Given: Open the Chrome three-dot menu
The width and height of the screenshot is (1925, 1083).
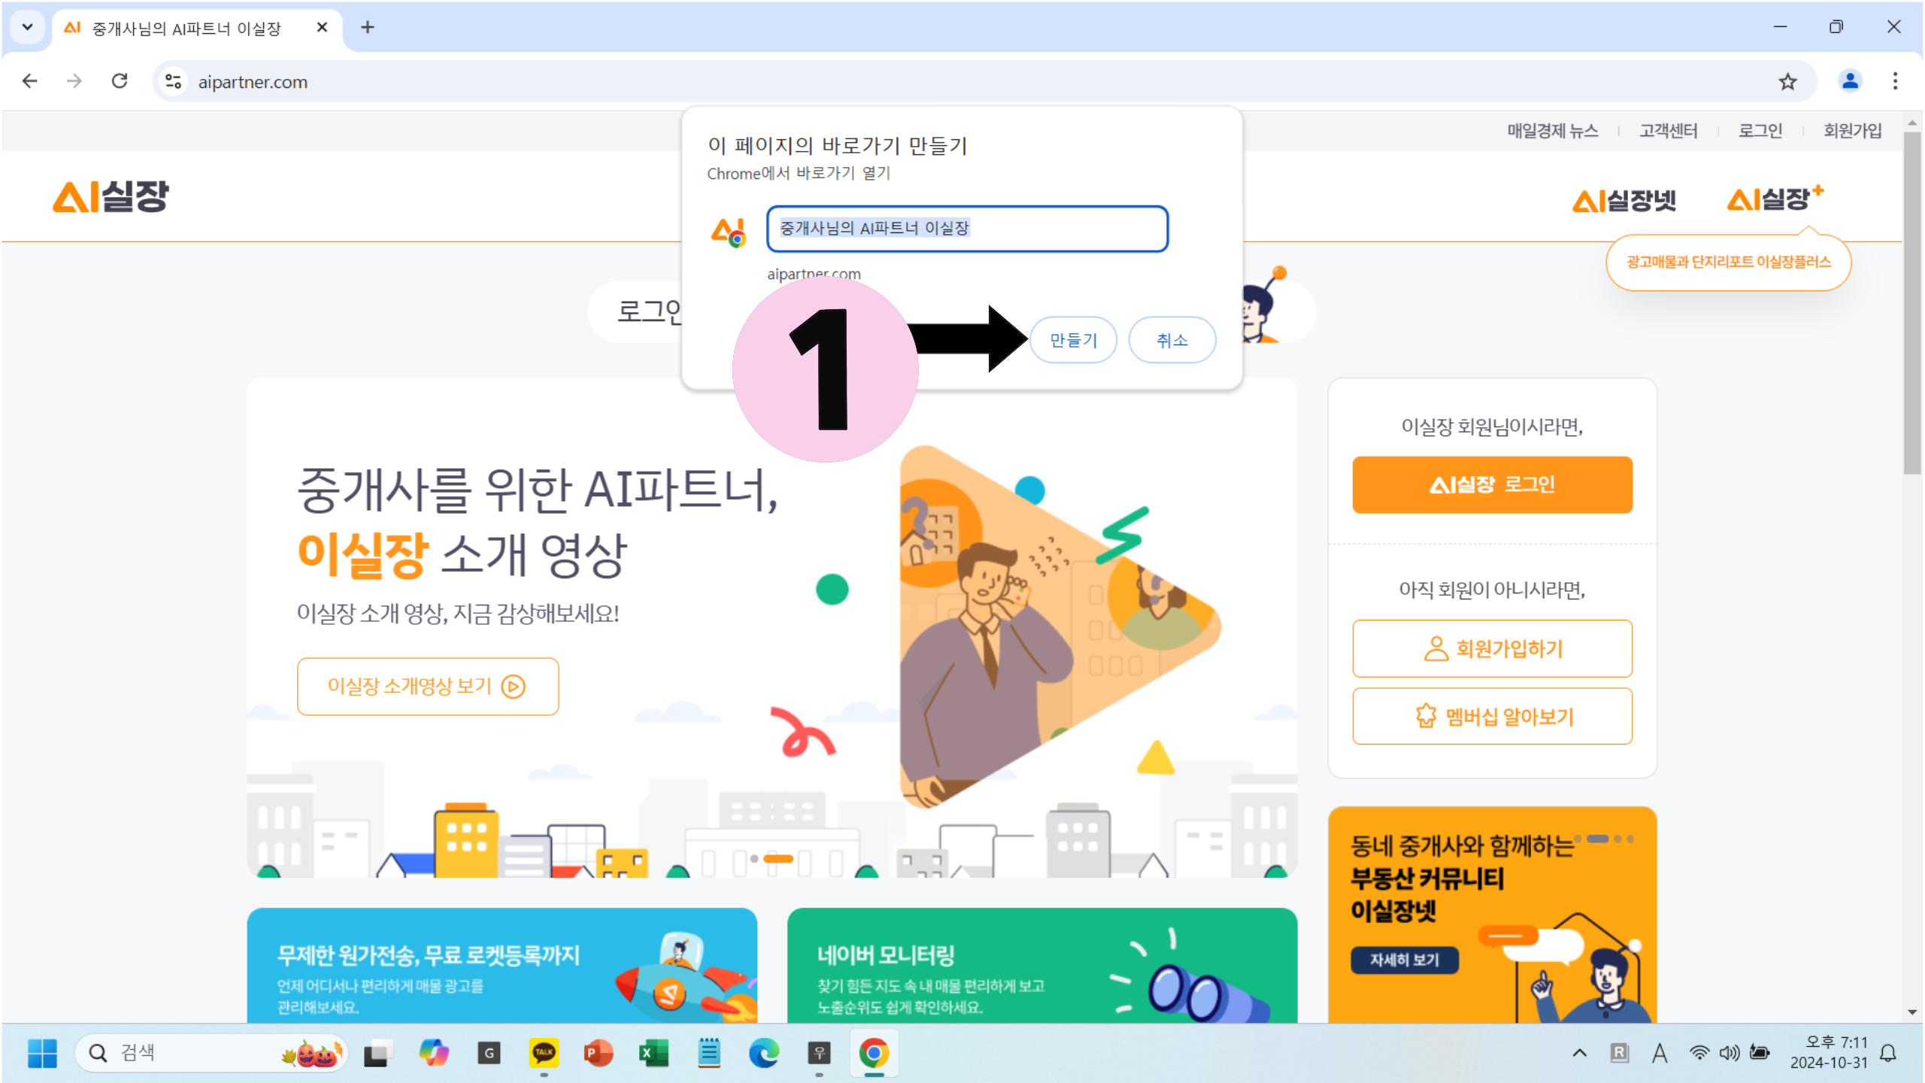Looking at the screenshot, I should [1895, 81].
